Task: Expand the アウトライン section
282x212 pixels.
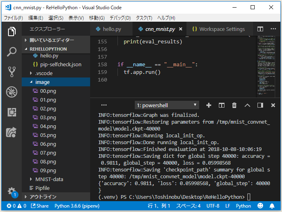Action: point(56,197)
